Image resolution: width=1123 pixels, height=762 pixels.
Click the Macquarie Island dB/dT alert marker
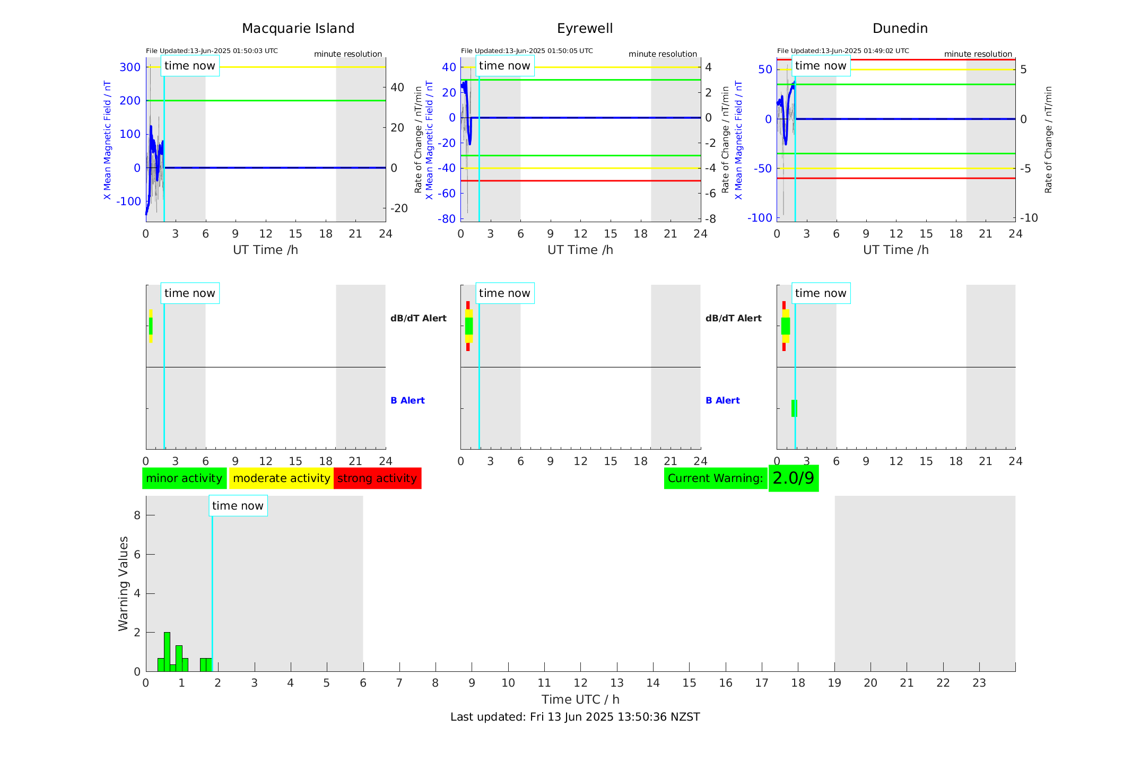151,326
